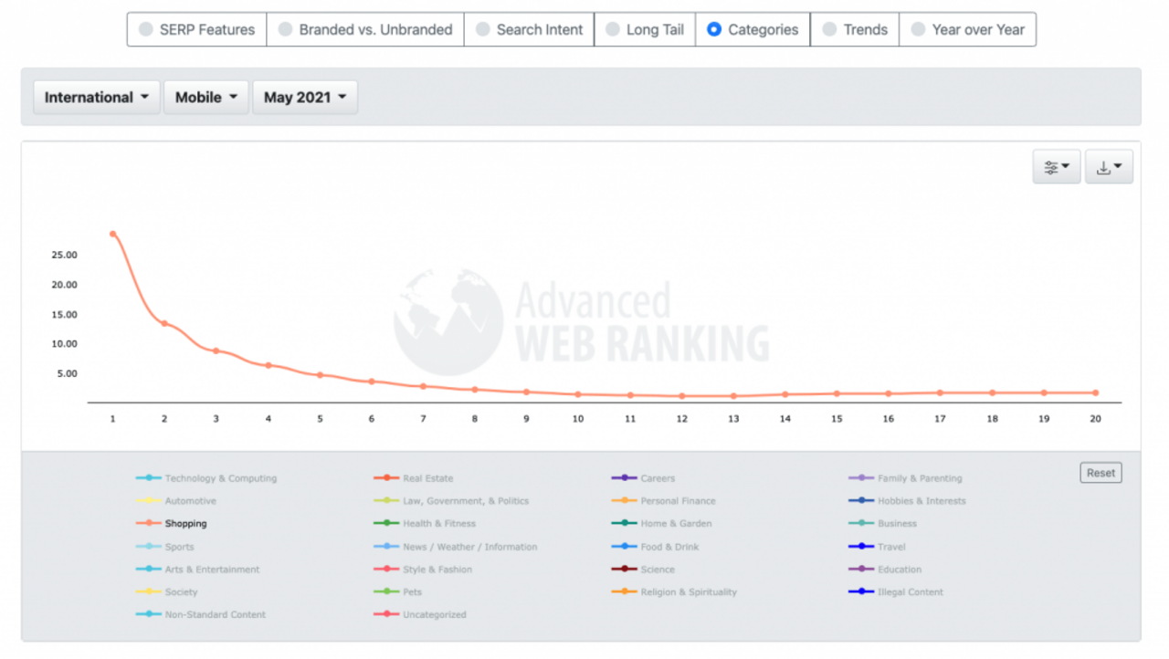
Task: Open the chart settings sliders icon
Action: tap(1056, 167)
